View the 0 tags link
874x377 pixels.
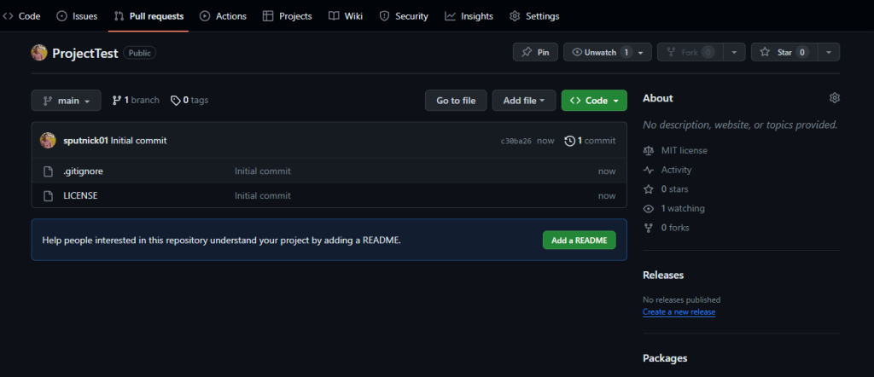[189, 101]
